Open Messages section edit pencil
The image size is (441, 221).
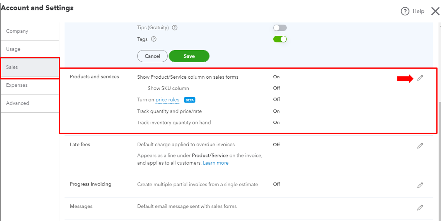(x=420, y=208)
